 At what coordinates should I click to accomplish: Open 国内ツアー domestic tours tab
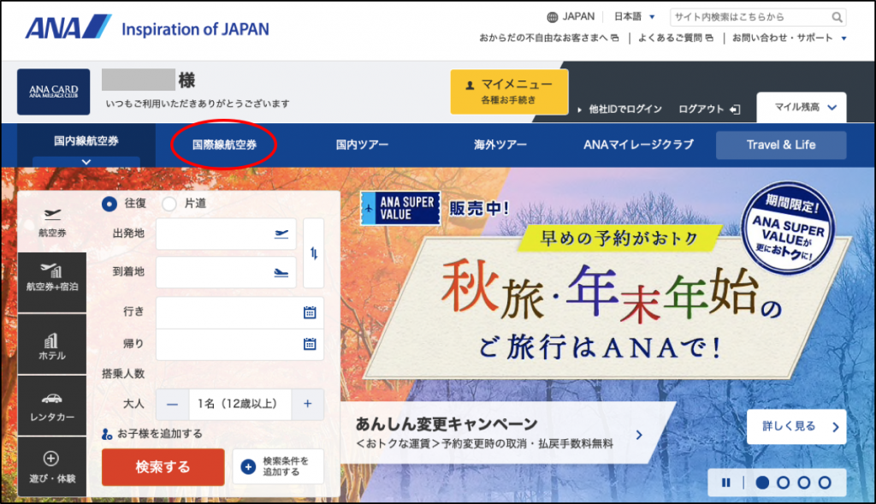[x=362, y=145]
